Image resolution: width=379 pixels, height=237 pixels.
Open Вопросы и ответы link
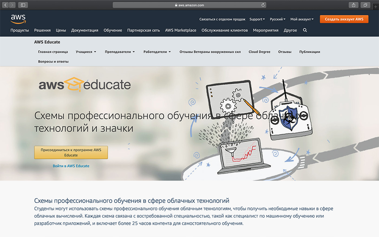(x=53, y=61)
